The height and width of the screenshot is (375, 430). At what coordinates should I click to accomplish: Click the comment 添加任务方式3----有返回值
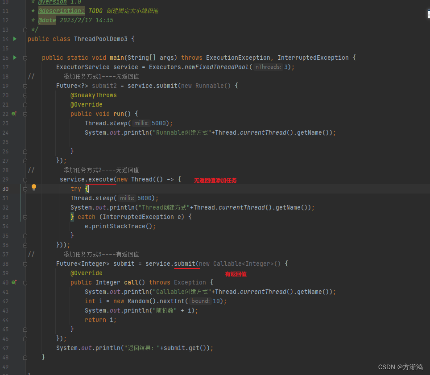pyautogui.click(x=101, y=255)
